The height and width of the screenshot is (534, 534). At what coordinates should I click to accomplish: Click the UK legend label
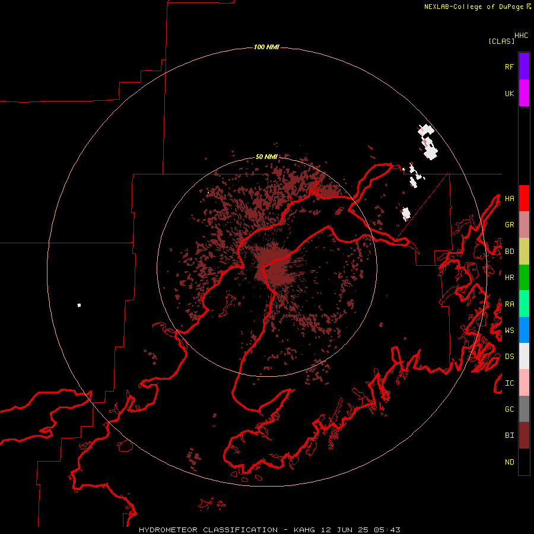(510, 93)
